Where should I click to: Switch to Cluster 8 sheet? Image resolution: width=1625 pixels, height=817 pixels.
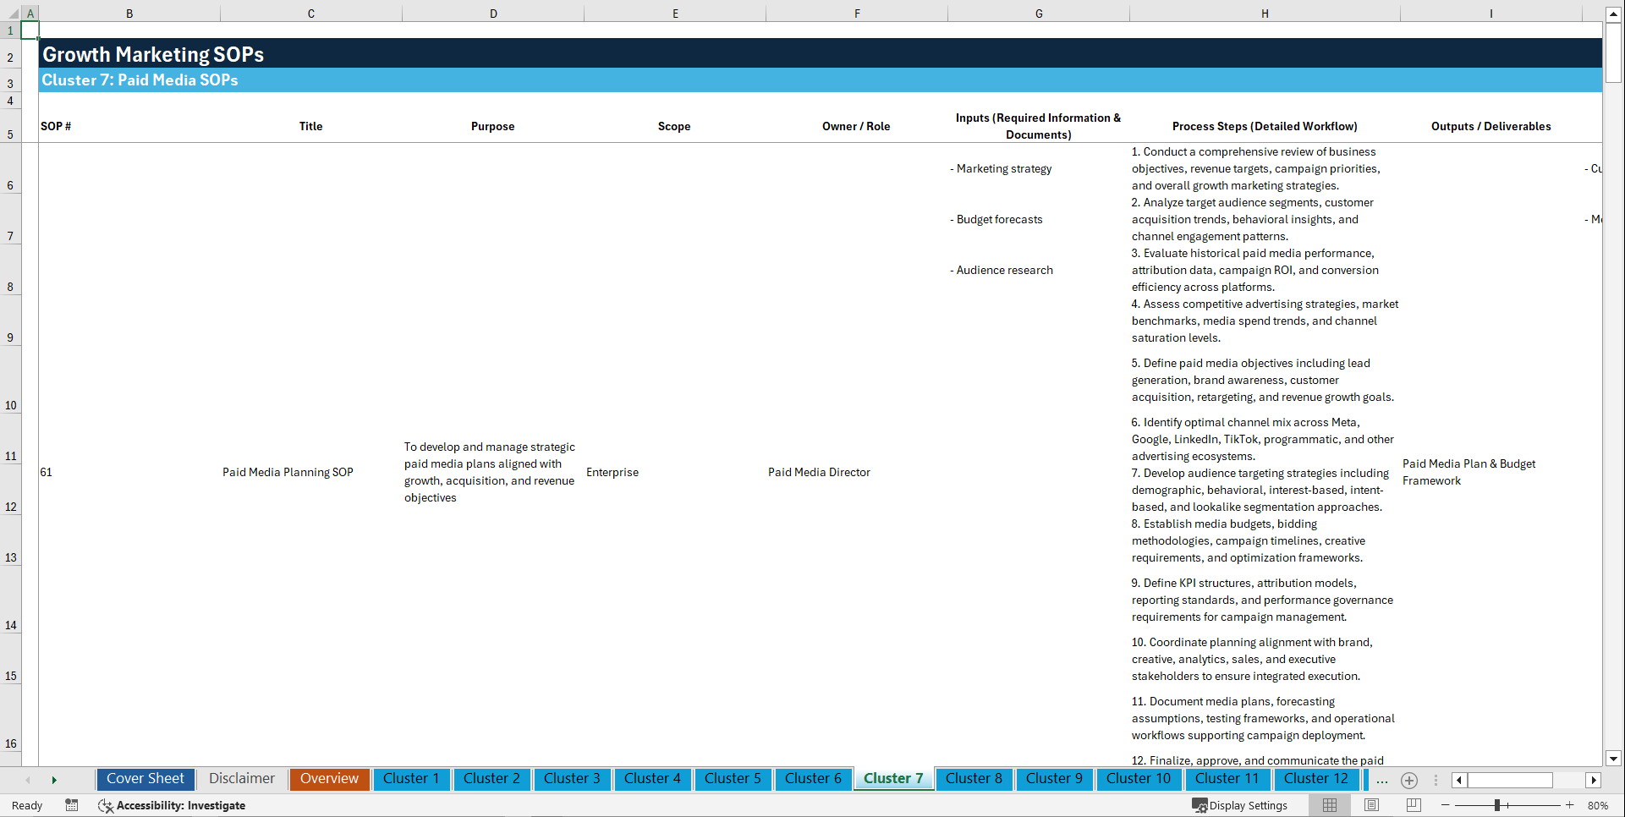point(974,779)
